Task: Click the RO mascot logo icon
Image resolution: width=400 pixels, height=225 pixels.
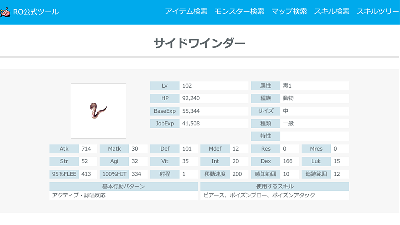Action: [5, 12]
